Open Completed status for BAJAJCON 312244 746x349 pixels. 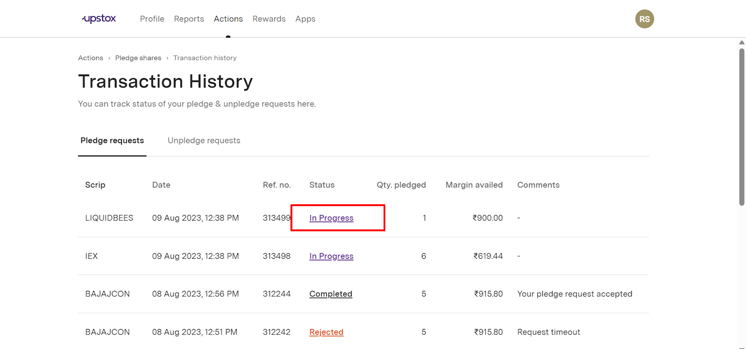[331, 294]
